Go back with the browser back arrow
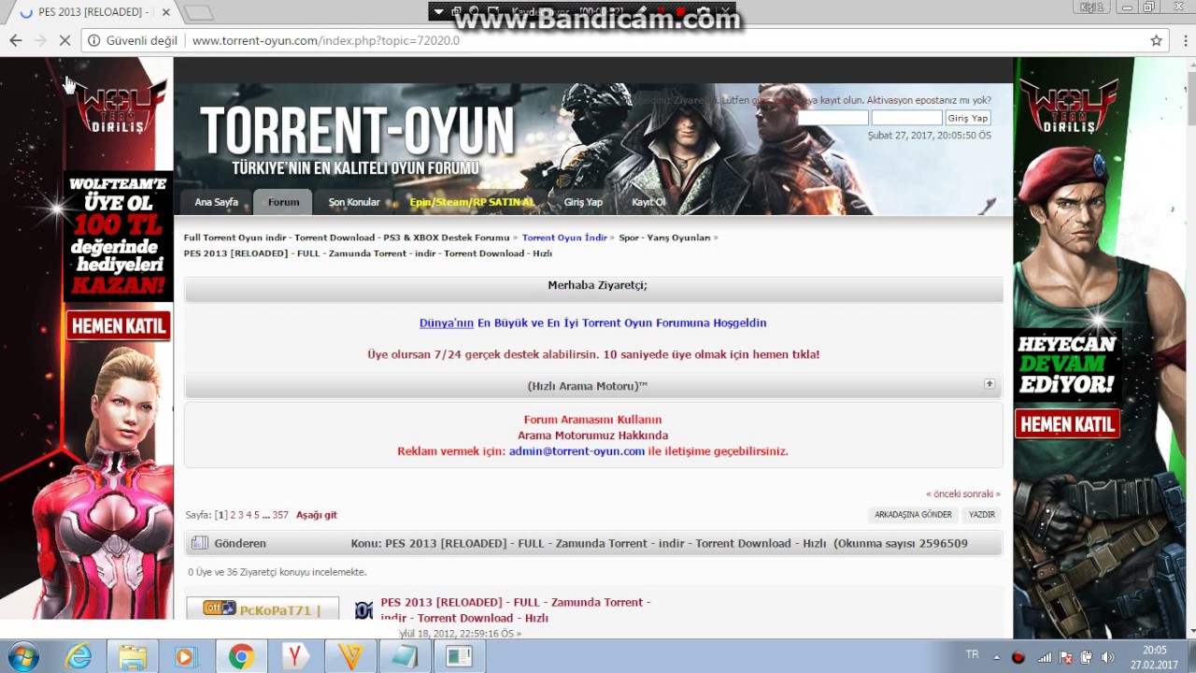This screenshot has height=673, width=1196. (x=15, y=40)
